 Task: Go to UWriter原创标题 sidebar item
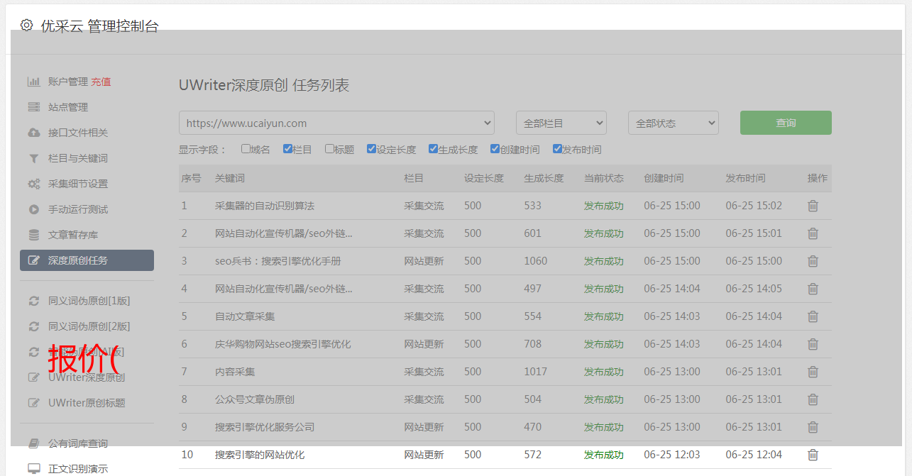point(86,403)
